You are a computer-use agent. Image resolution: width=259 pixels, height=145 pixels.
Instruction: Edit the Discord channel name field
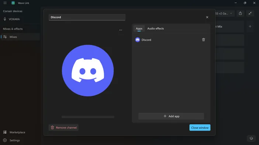(x=87, y=17)
